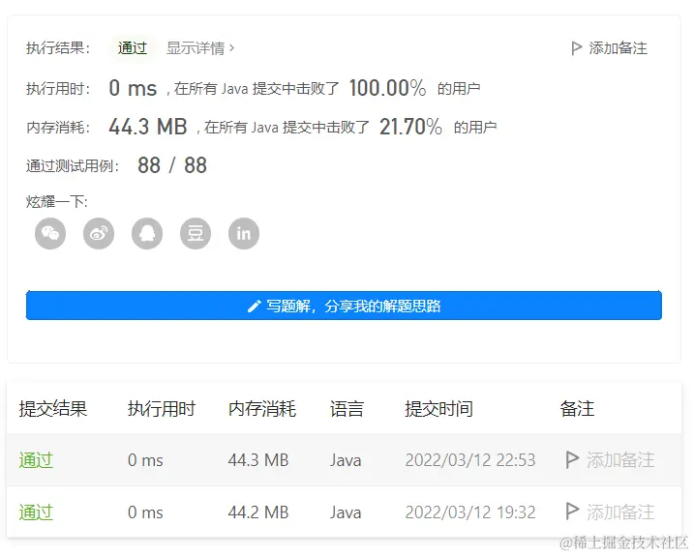
Task: Share result via QQ penguin icon
Action: 147,233
